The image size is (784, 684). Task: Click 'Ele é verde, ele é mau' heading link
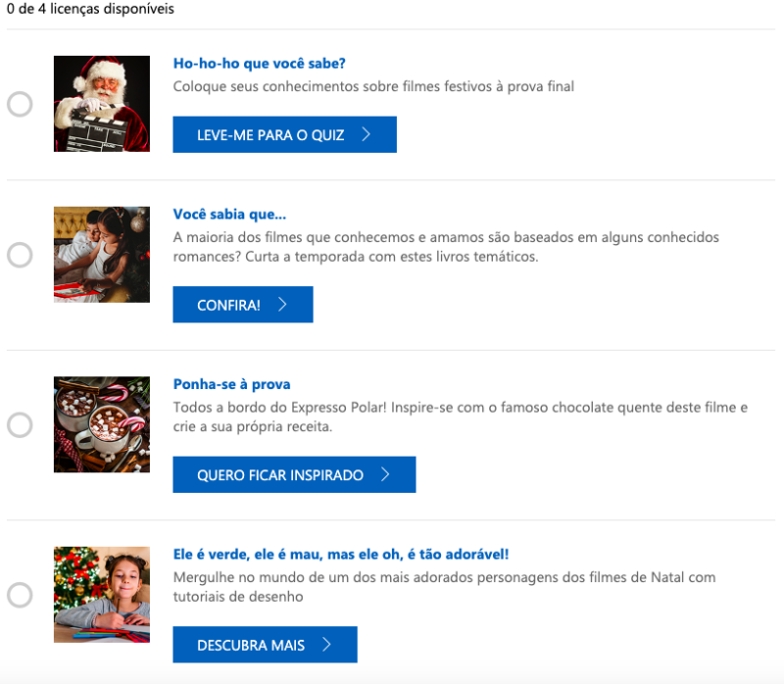(x=341, y=555)
